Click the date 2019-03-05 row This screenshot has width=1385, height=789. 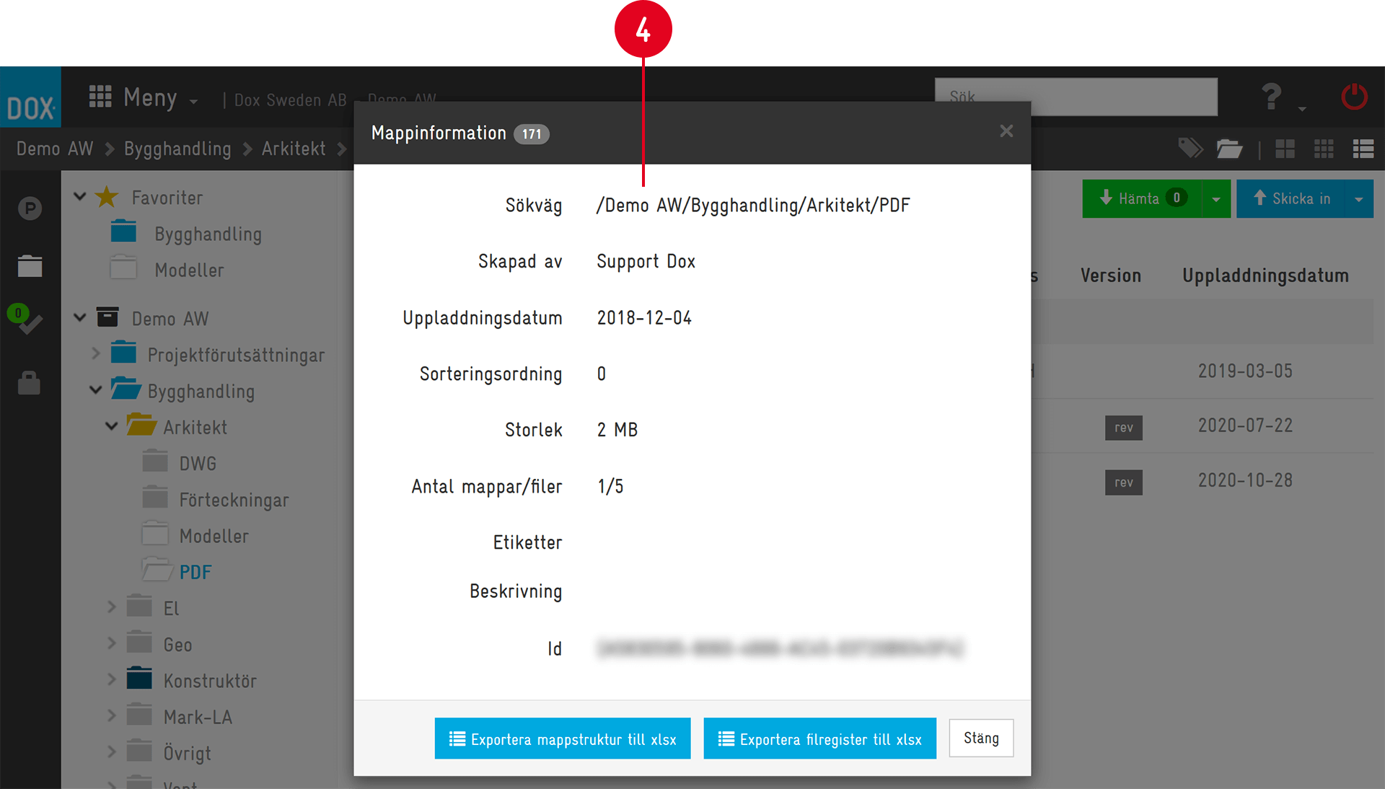click(1245, 371)
